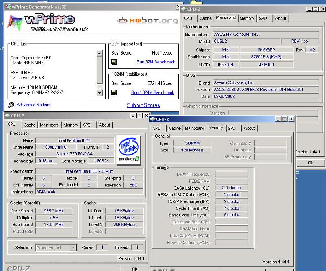Click the CAS# Latency 2.0 clocks field
The width and height of the screenshot is (326, 271).
pyautogui.click(x=231, y=188)
